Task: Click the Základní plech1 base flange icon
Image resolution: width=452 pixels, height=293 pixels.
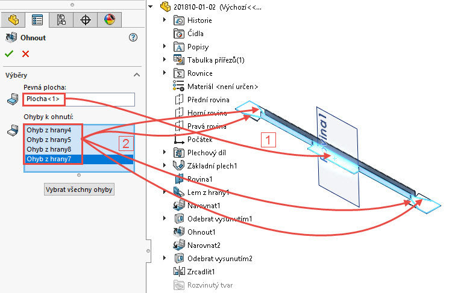Action: (178, 165)
